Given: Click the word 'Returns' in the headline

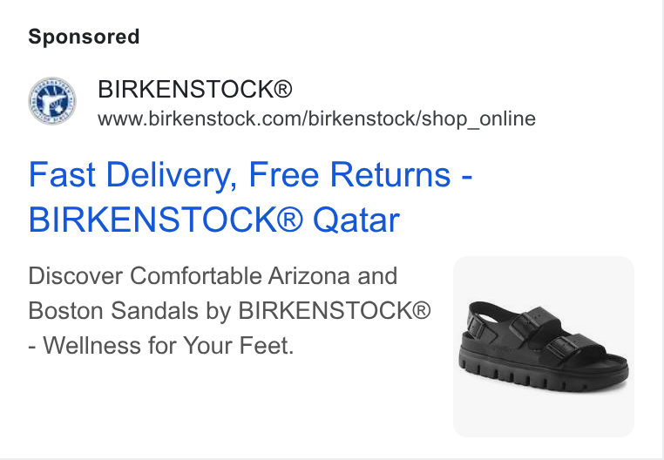Looking at the screenshot, I should [x=390, y=174].
